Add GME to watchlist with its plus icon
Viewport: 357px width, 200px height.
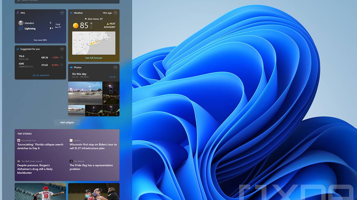(x=62, y=65)
